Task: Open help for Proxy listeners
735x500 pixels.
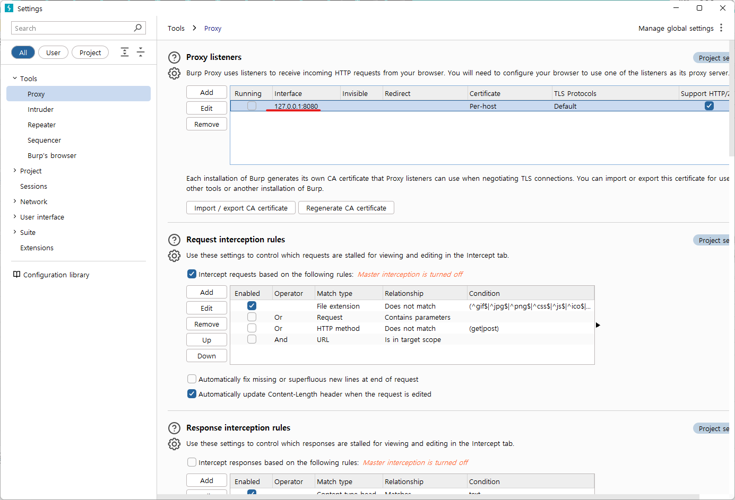Action: point(174,57)
